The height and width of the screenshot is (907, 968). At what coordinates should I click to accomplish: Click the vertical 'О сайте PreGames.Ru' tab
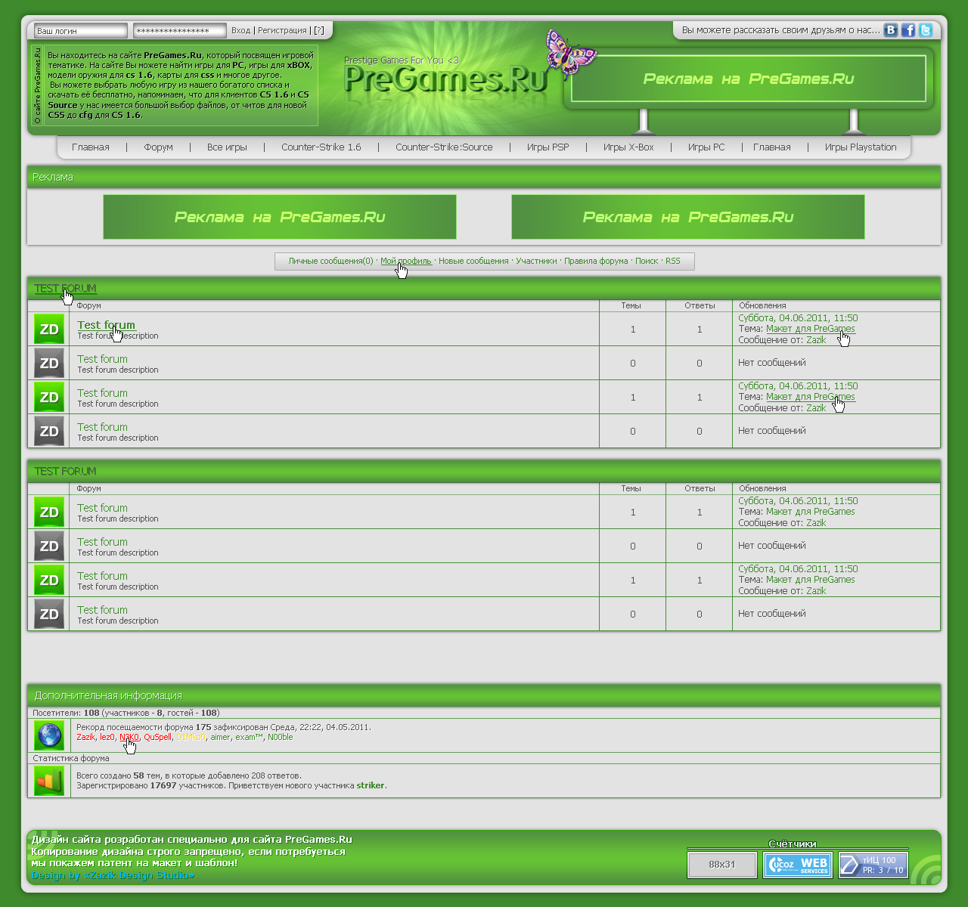click(38, 85)
